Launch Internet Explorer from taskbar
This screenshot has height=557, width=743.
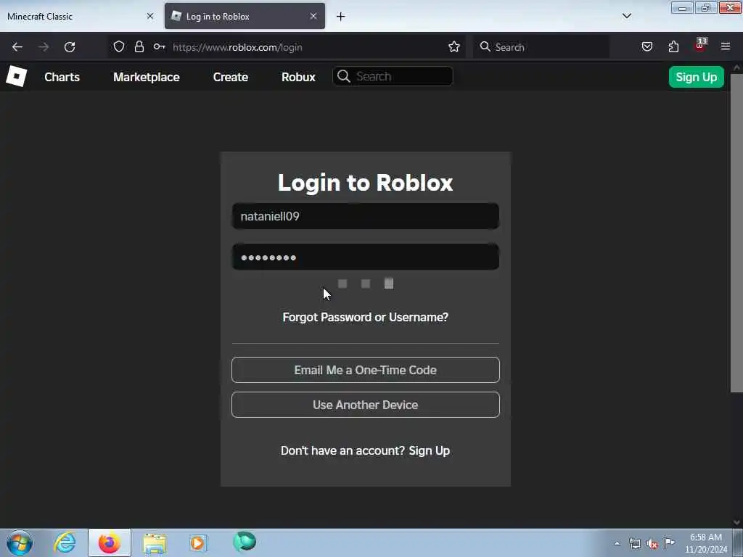[65, 542]
